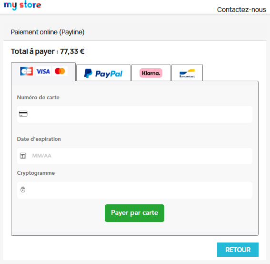Switch to the Klarna payment tab
Image resolution: width=270 pixels, height=264 pixels.
[x=151, y=73]
